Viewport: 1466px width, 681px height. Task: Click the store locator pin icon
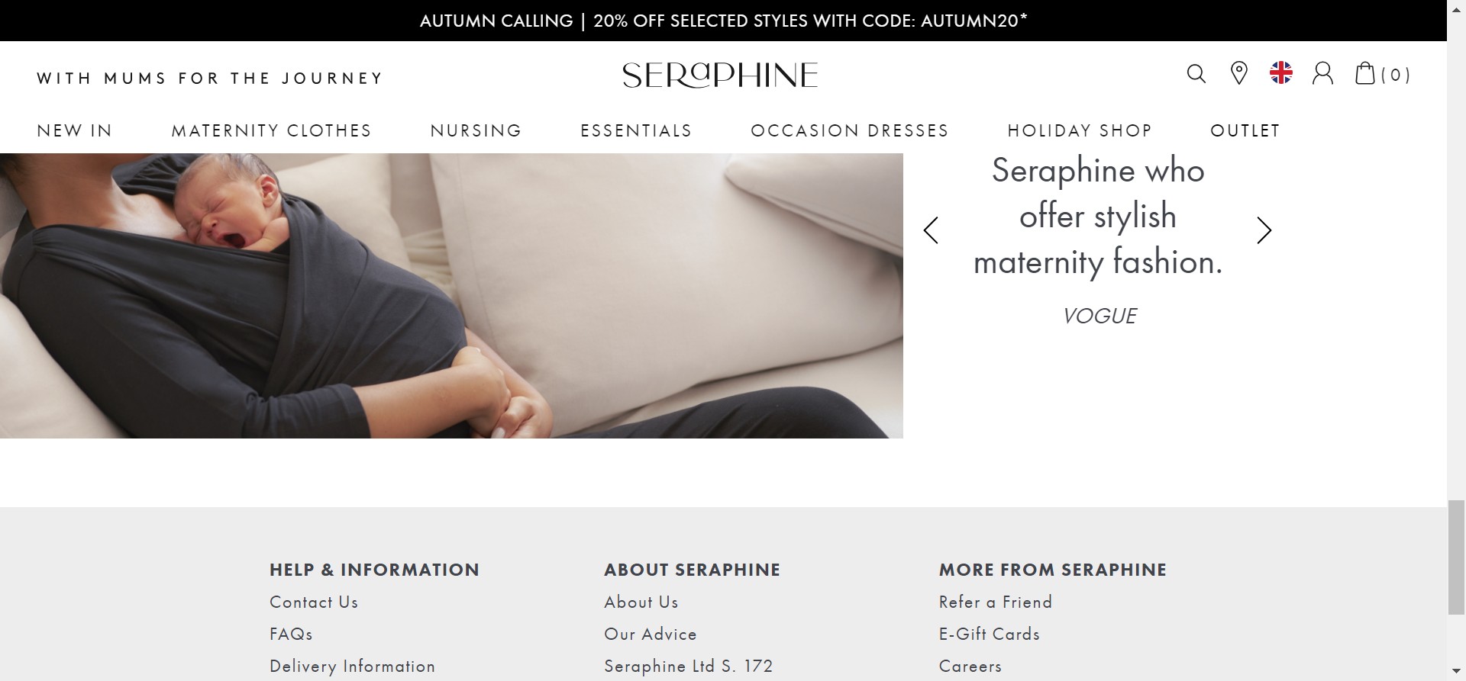(1238, 74)
